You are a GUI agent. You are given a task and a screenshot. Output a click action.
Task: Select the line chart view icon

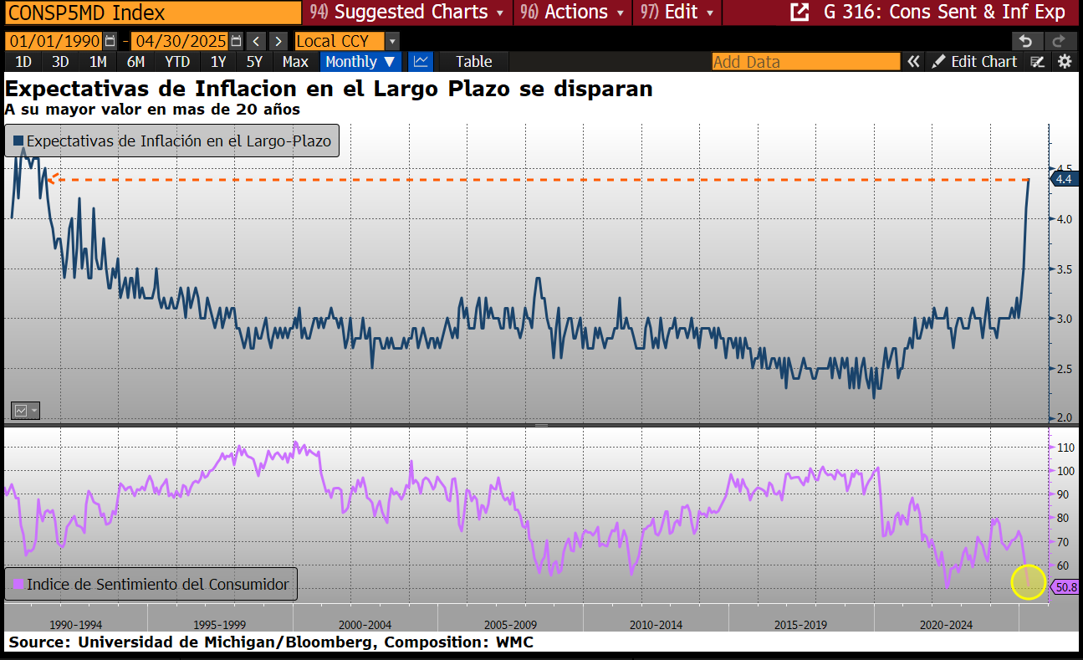(x=421, y=61)
